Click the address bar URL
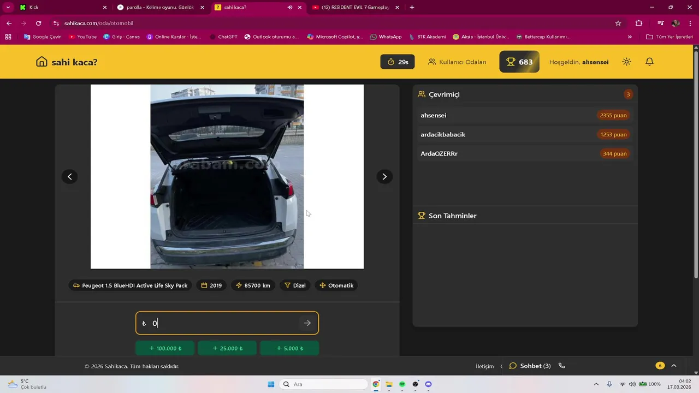699x393 pixels. click(x=99, y=23)
